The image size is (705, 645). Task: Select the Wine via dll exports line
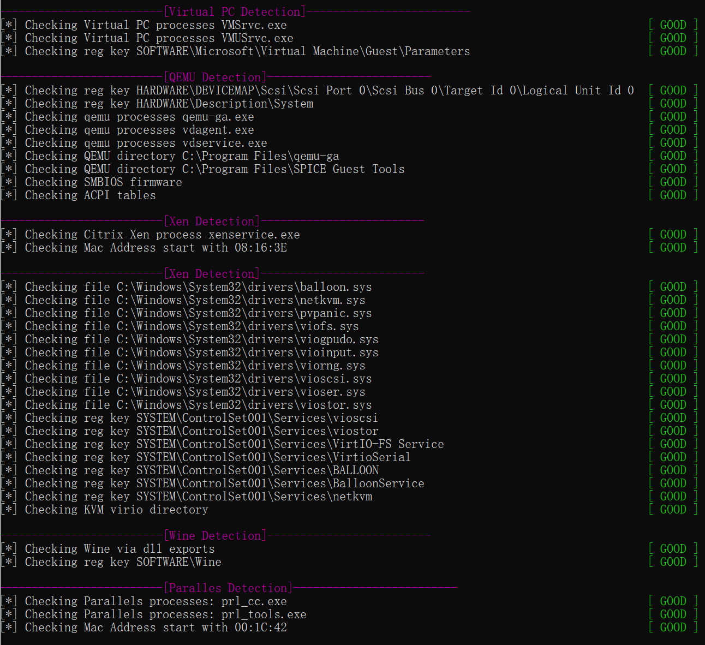pyautogui.click(x=107, y=549)
